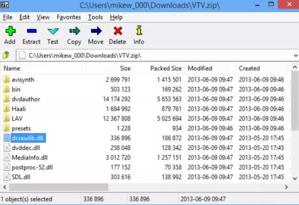Click the vertical scrollbar thumb
Screen dimensions: 299x205
(295, 101)
